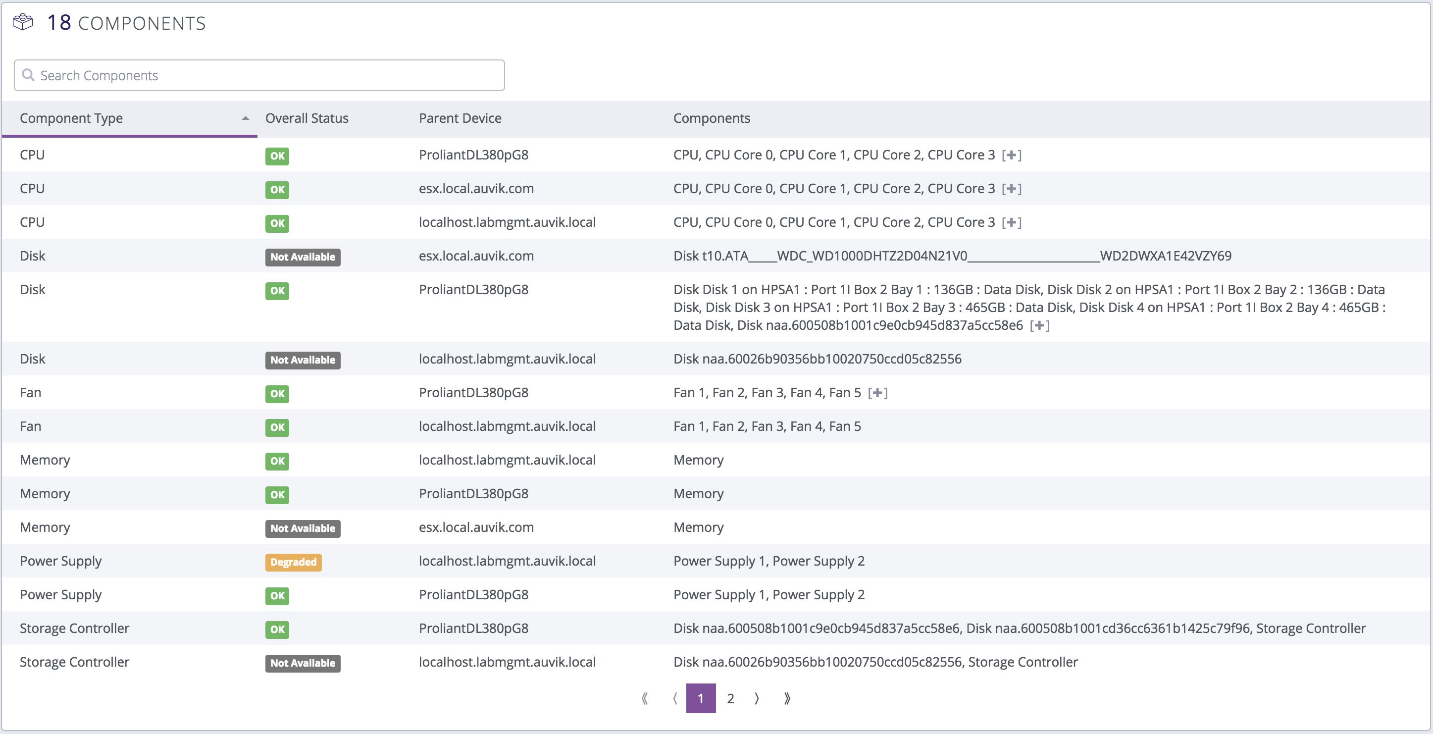Click the Not Available badge on esx Memory row
Screen dimensions: 1433x734
pos(303,528)
